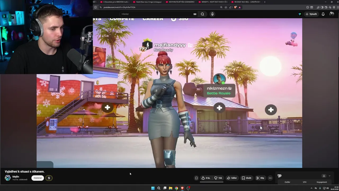The width and height of the screenshot is (339, 191).
Task: Like the video showing 4 tis.
Action: [x=206, y=178]
